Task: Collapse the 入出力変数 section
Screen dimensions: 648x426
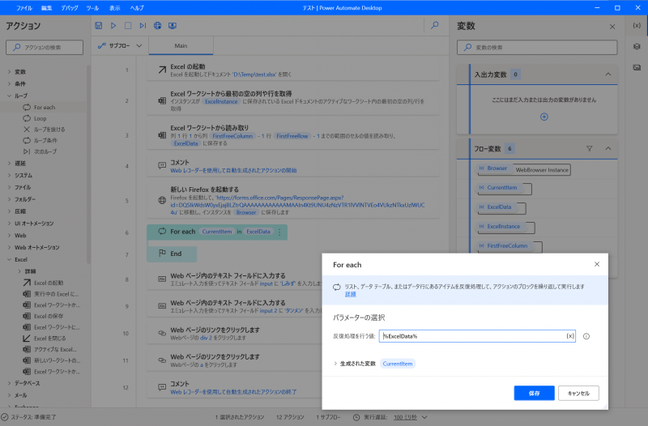Action: point(608,75)
